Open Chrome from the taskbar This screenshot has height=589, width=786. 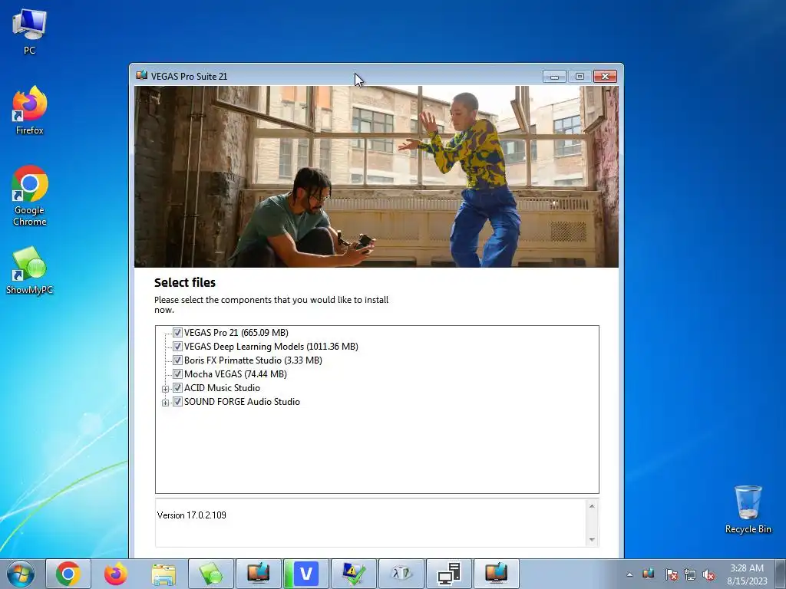click(x=68, y=574)
